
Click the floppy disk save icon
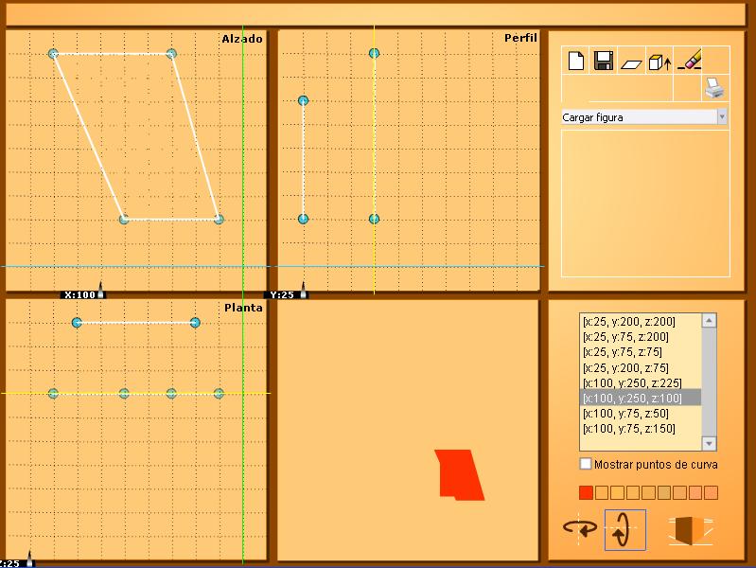pos(603,61)
